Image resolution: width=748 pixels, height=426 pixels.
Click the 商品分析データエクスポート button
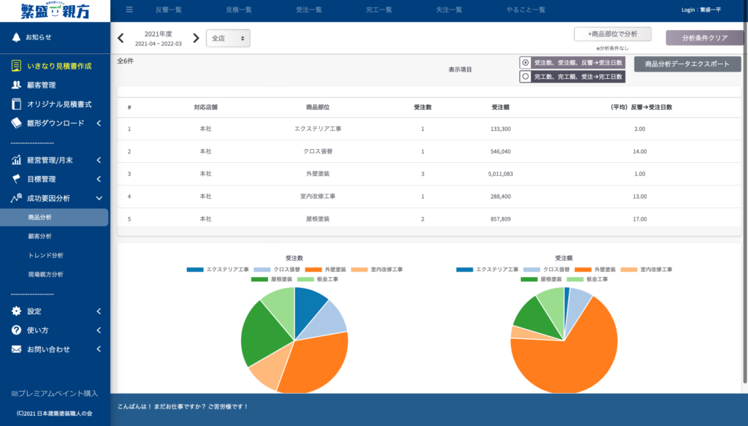pos(687,64)
